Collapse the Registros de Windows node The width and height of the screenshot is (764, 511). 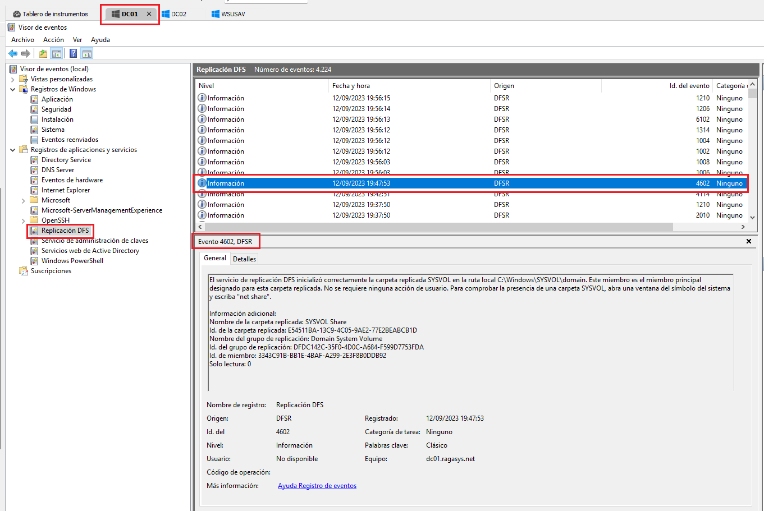click(x=13, y=89)
